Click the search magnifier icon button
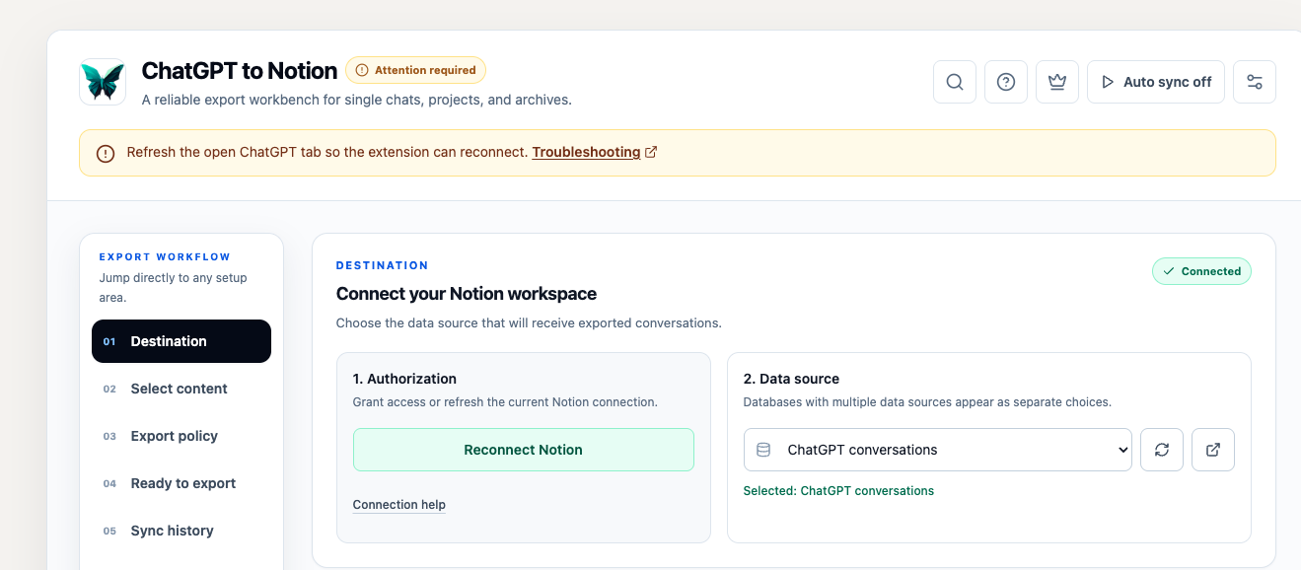Image resolution: width=1301 pixels, height=570 pixels. (955, 82)
